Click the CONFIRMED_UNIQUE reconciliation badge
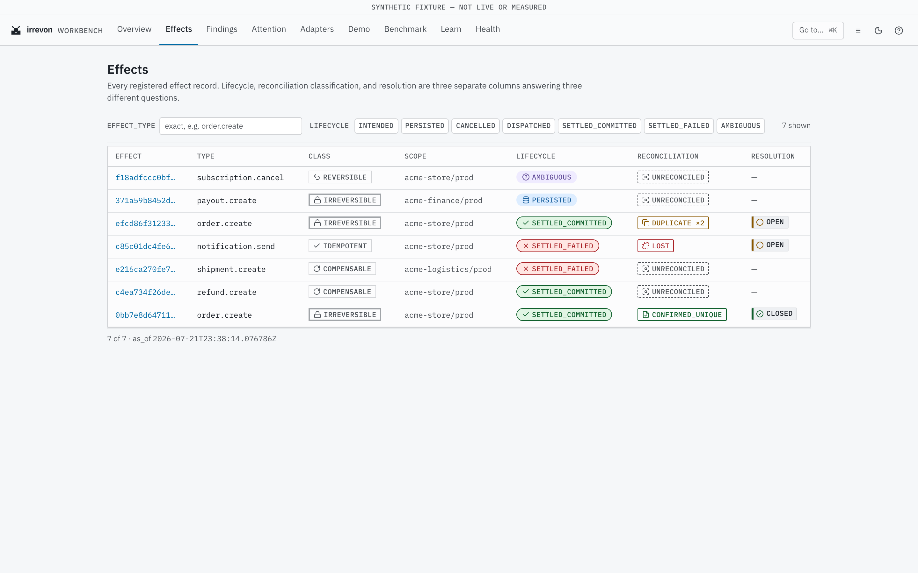The width and height of the screenshot is (918, 573). click(x=682, y=315)
